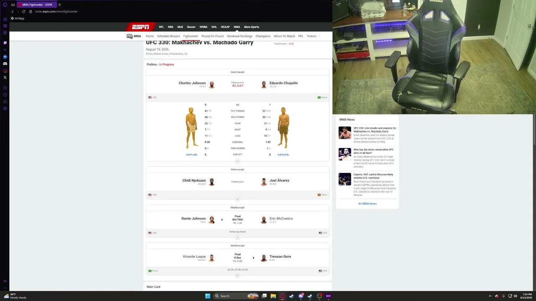Expand the Donte Johnson vs. McConico details
The height and width of the screenshot is (301, 536).
coord(237,237)
